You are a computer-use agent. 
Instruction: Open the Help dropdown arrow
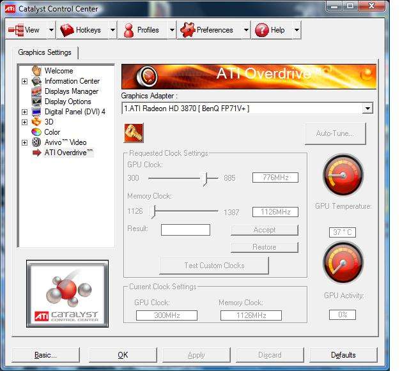(297, 30)
